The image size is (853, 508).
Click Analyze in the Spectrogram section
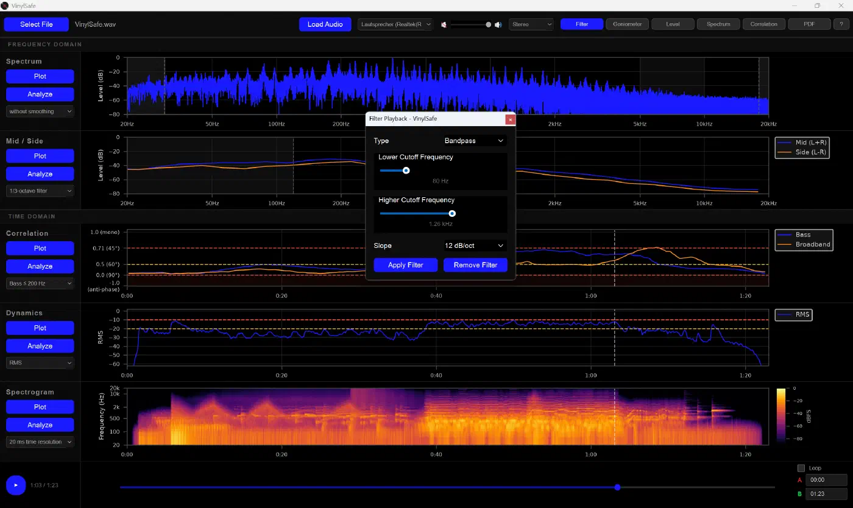tap(40, 425)
